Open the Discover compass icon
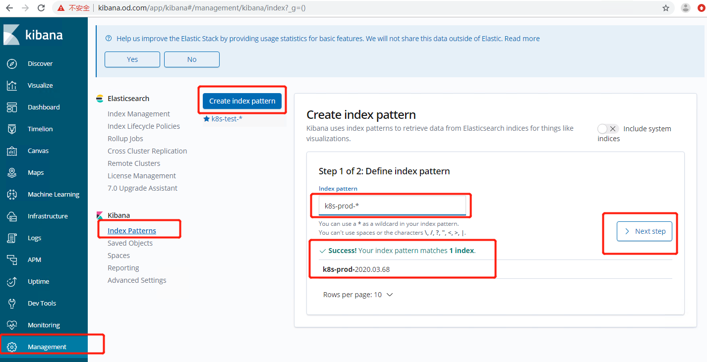Image resolution: width=707 pixels, height=362 pixels. pyautogui.click(x=12, y=64)
